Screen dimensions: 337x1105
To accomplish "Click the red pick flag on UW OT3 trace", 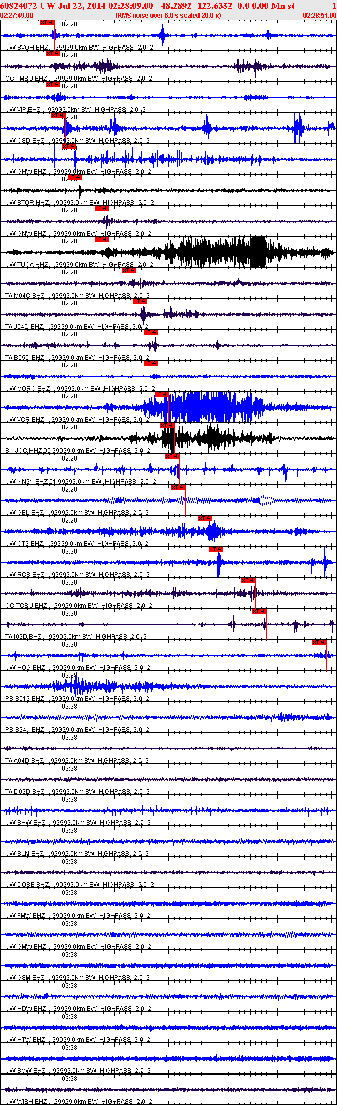I will 205,518.
